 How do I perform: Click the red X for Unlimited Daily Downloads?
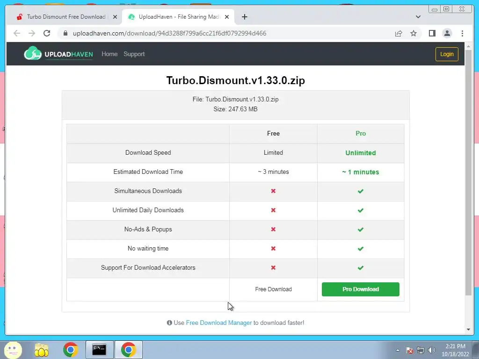point(273,210)
